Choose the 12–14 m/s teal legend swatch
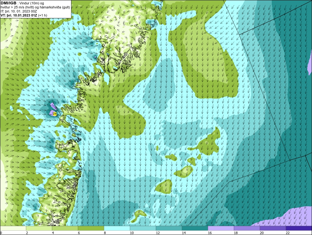This screenshot has height=235, width=312. (169, 228)
